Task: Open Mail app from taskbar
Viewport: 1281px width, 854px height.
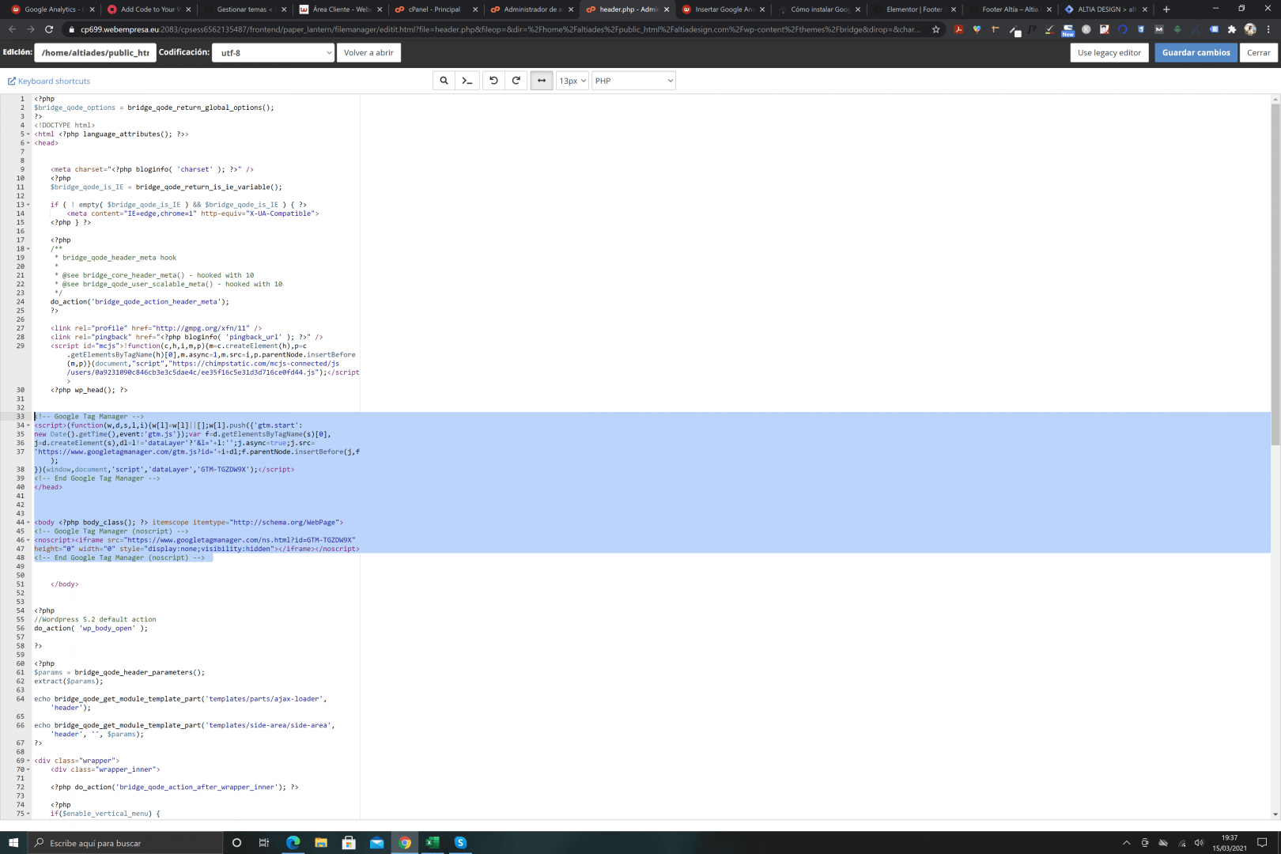Action: click(377, 843)
